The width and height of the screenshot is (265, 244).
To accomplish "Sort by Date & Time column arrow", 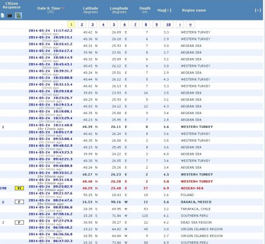I will pyautogui.click(x=63, y=8).
